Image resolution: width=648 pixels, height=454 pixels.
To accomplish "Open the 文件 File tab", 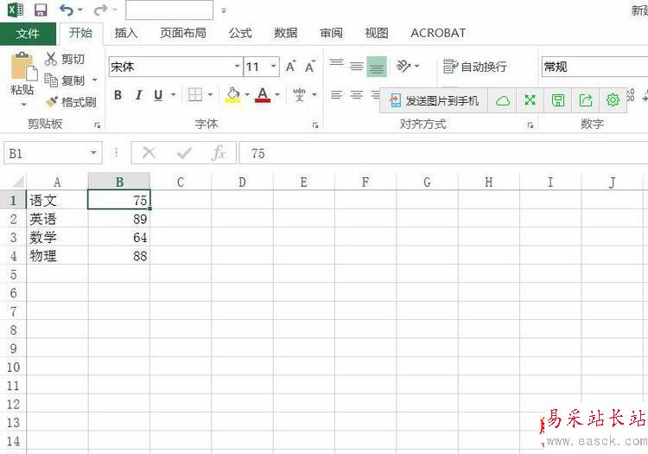I will (28, 33).
